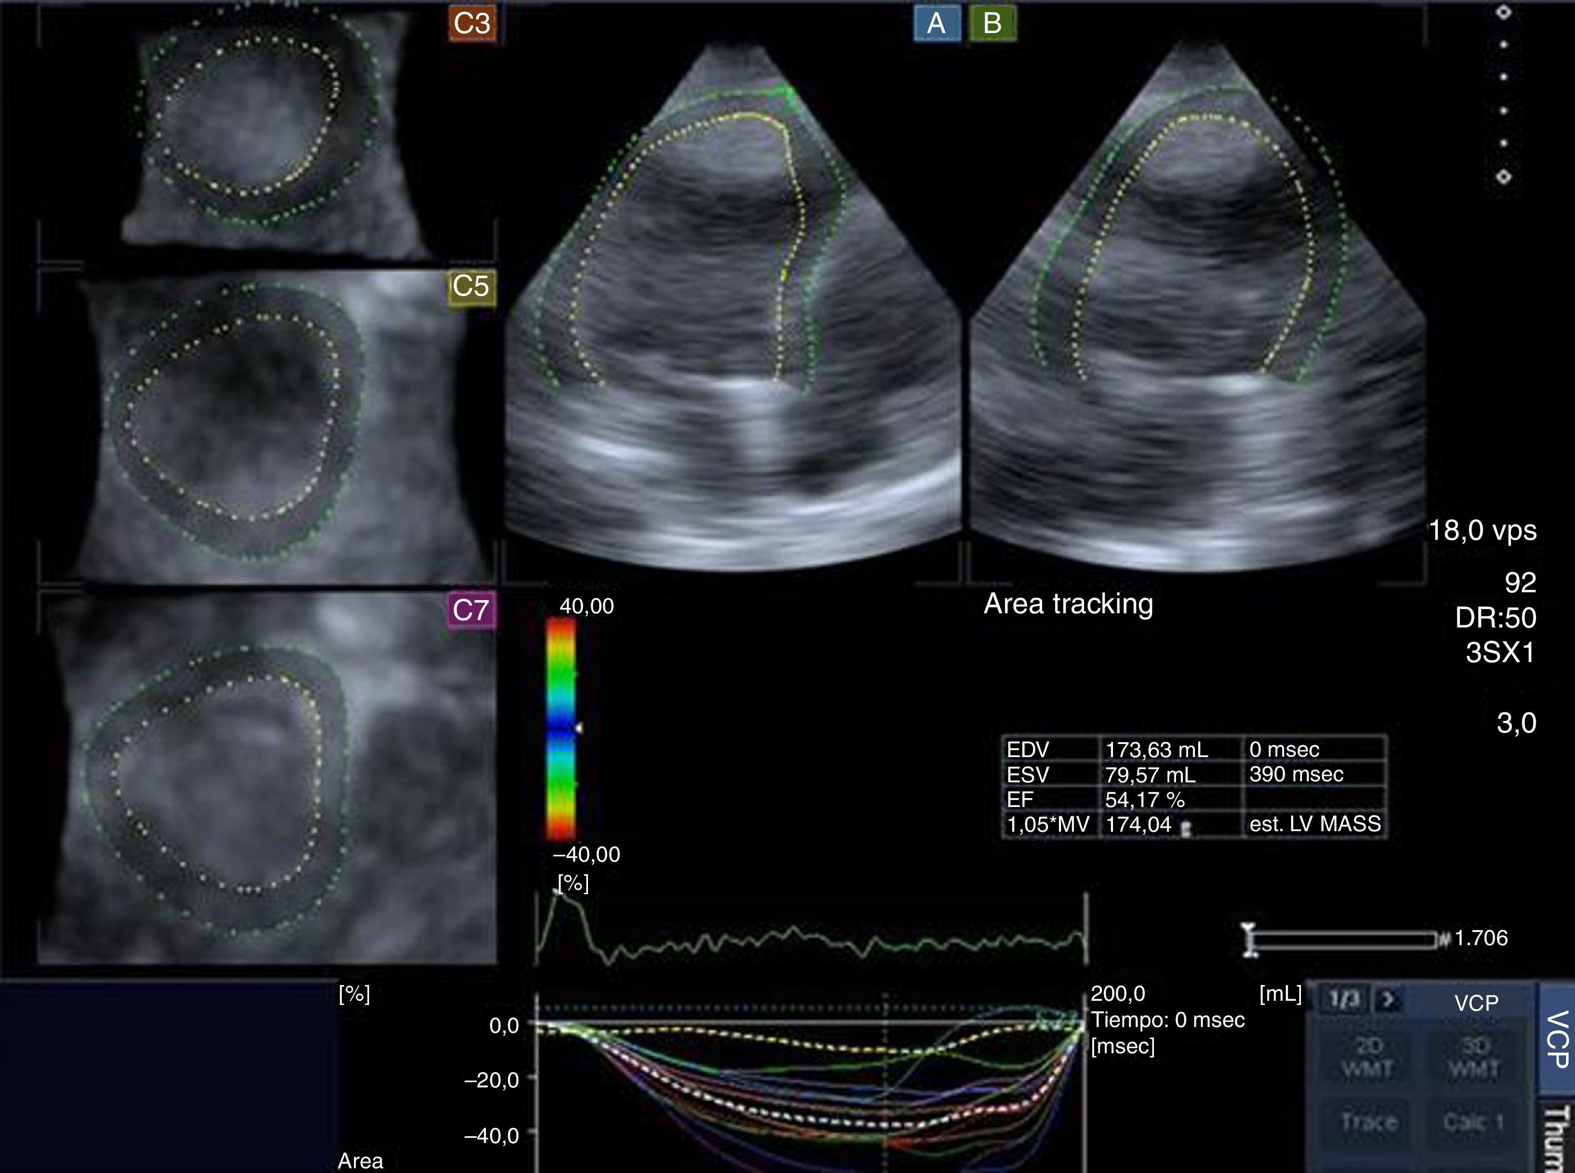Click the bottom diamond depth marker
This screenshot has width=1575, height=1173.
[x=1503, y=177]
